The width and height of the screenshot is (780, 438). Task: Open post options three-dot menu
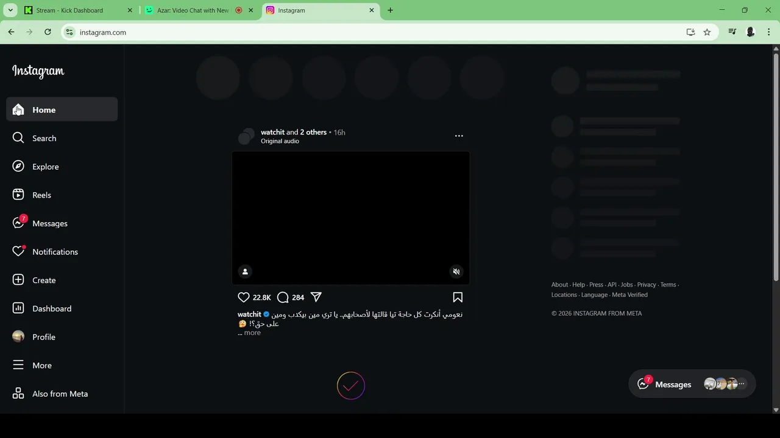coord(459,136)
